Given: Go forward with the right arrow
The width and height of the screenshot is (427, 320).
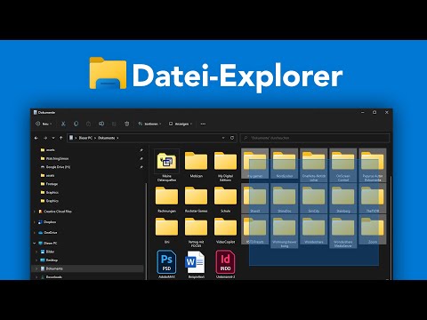Looking at the screenshot, I should pyautogui.click(x=45, y=138).
